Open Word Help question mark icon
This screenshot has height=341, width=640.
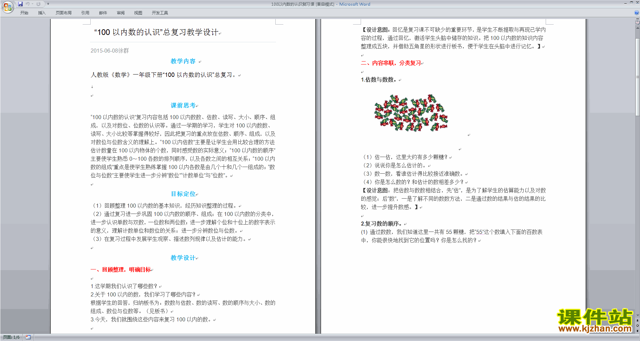(x=637, y=13)
